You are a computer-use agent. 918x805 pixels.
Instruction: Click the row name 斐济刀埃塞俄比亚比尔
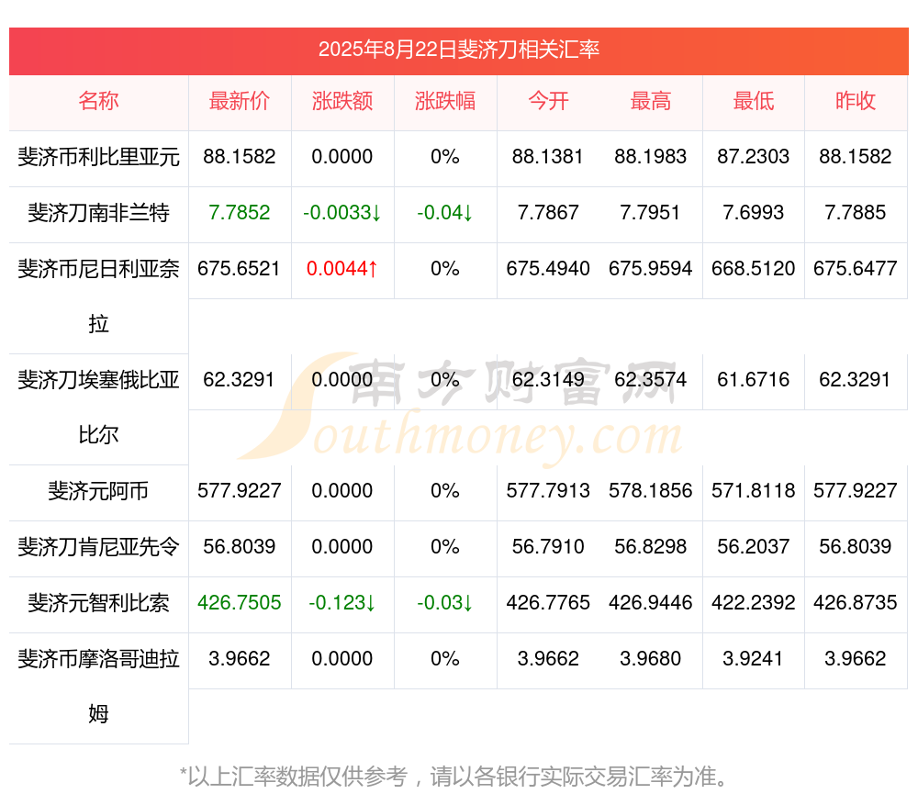98,408
